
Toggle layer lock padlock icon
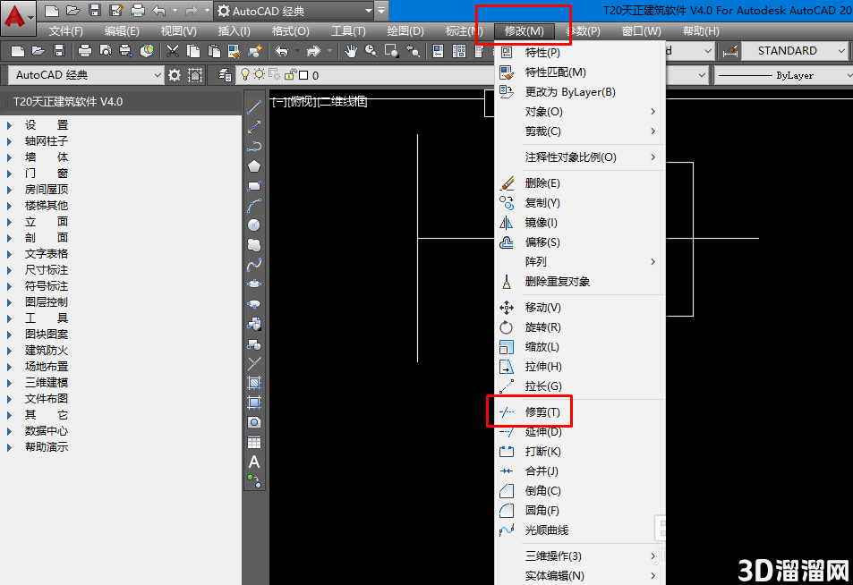pyautogui.click(x=291, y=74)
